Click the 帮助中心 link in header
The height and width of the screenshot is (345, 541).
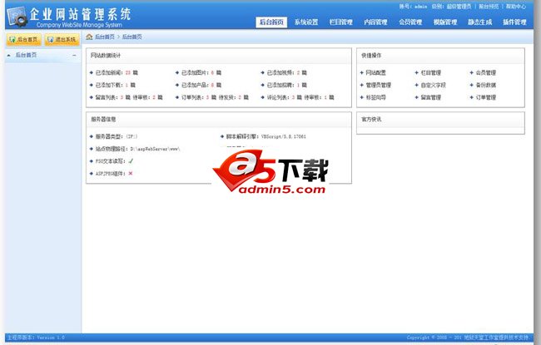(516, 7)
